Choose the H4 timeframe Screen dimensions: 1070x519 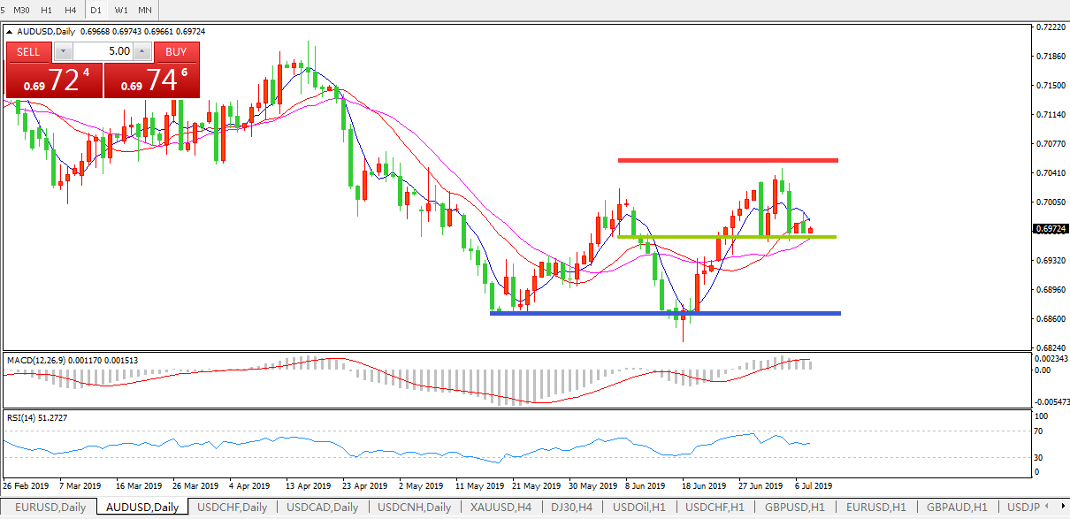point(71,9)
